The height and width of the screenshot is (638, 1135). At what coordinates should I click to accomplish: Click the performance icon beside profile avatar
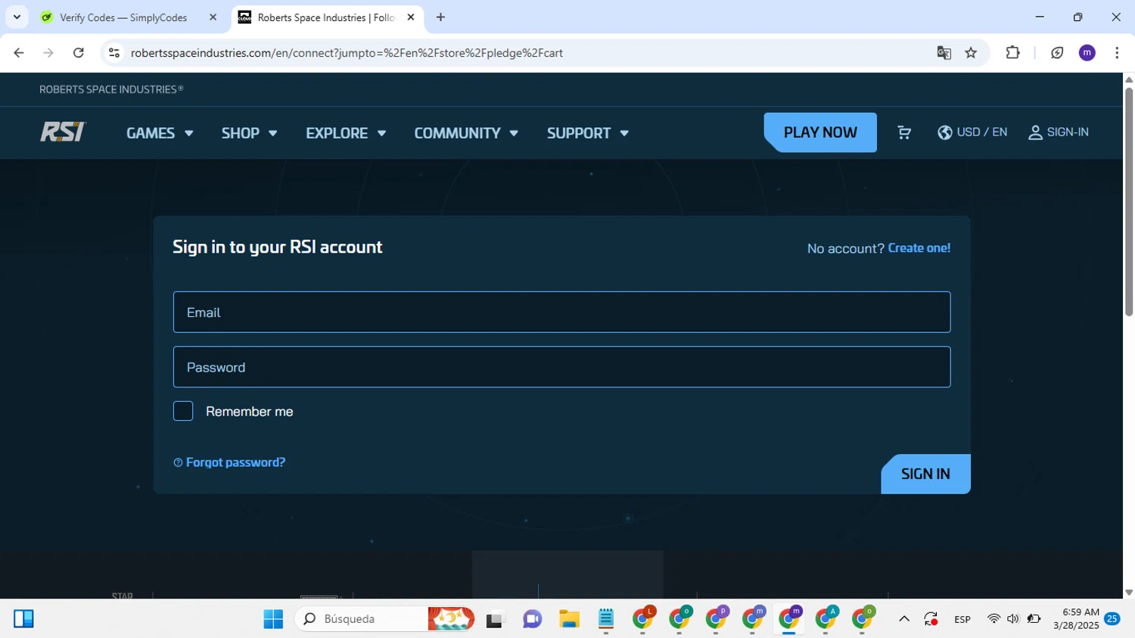point(1057,53)
